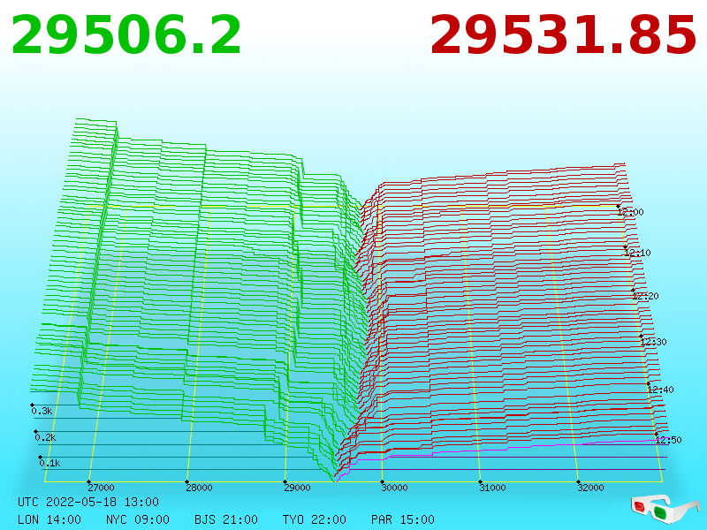Click the 12:50 time axis marker
The height and width of the screenshot is (530, 707).
coord(668,440)
